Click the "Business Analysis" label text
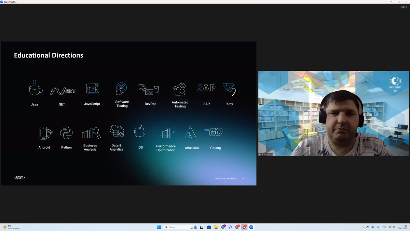The width and height of the screenshot is (410, 231). [90, 147]
